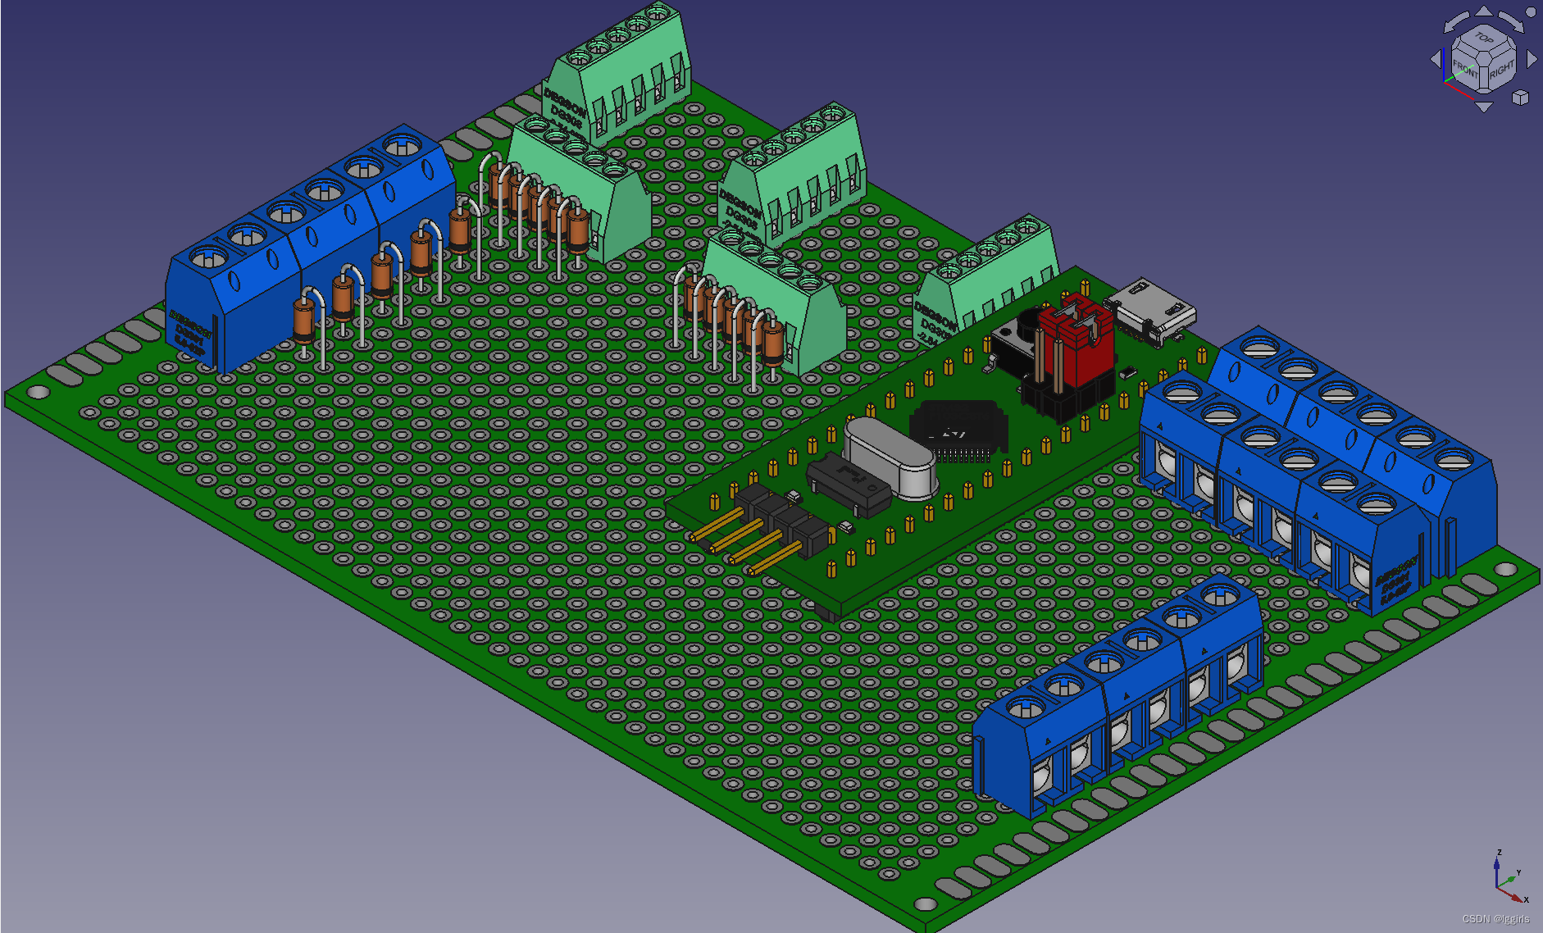Click the counterclockwise rotation arrow on the navigation cube
Image resolution: width=1543 pixels, height=933 pixels.
[1457, 20]
